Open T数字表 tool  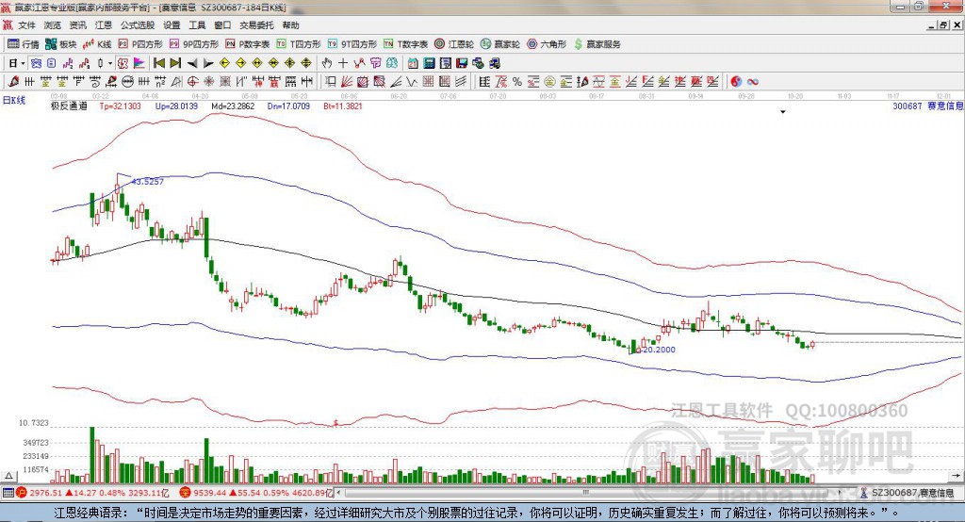click(x=405, y=44)
